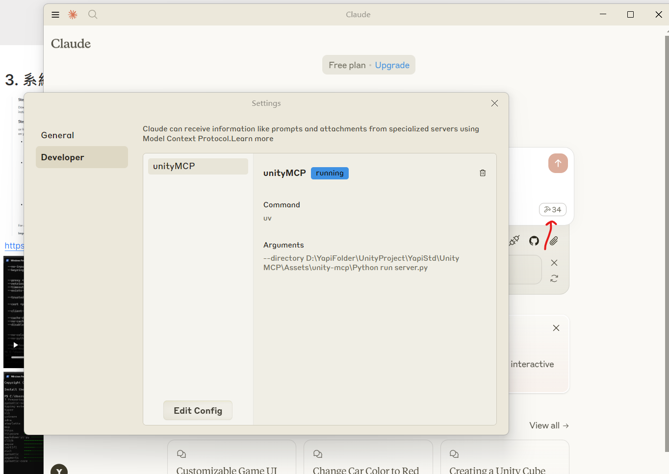Select the Developer settings tab
The image size is (669, 474).
63,157
